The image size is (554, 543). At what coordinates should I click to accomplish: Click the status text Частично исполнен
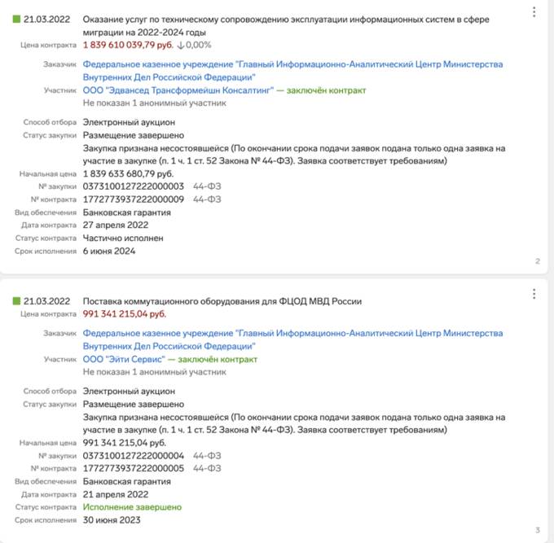coord(123,239)
